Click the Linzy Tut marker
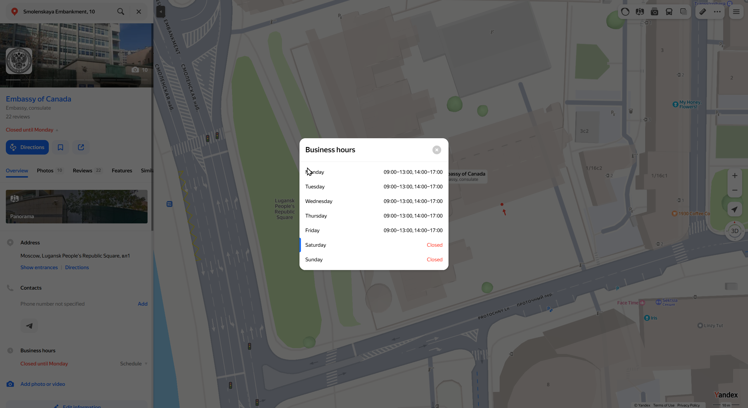This screenshot has width=748, height=408. coord(710,325)
